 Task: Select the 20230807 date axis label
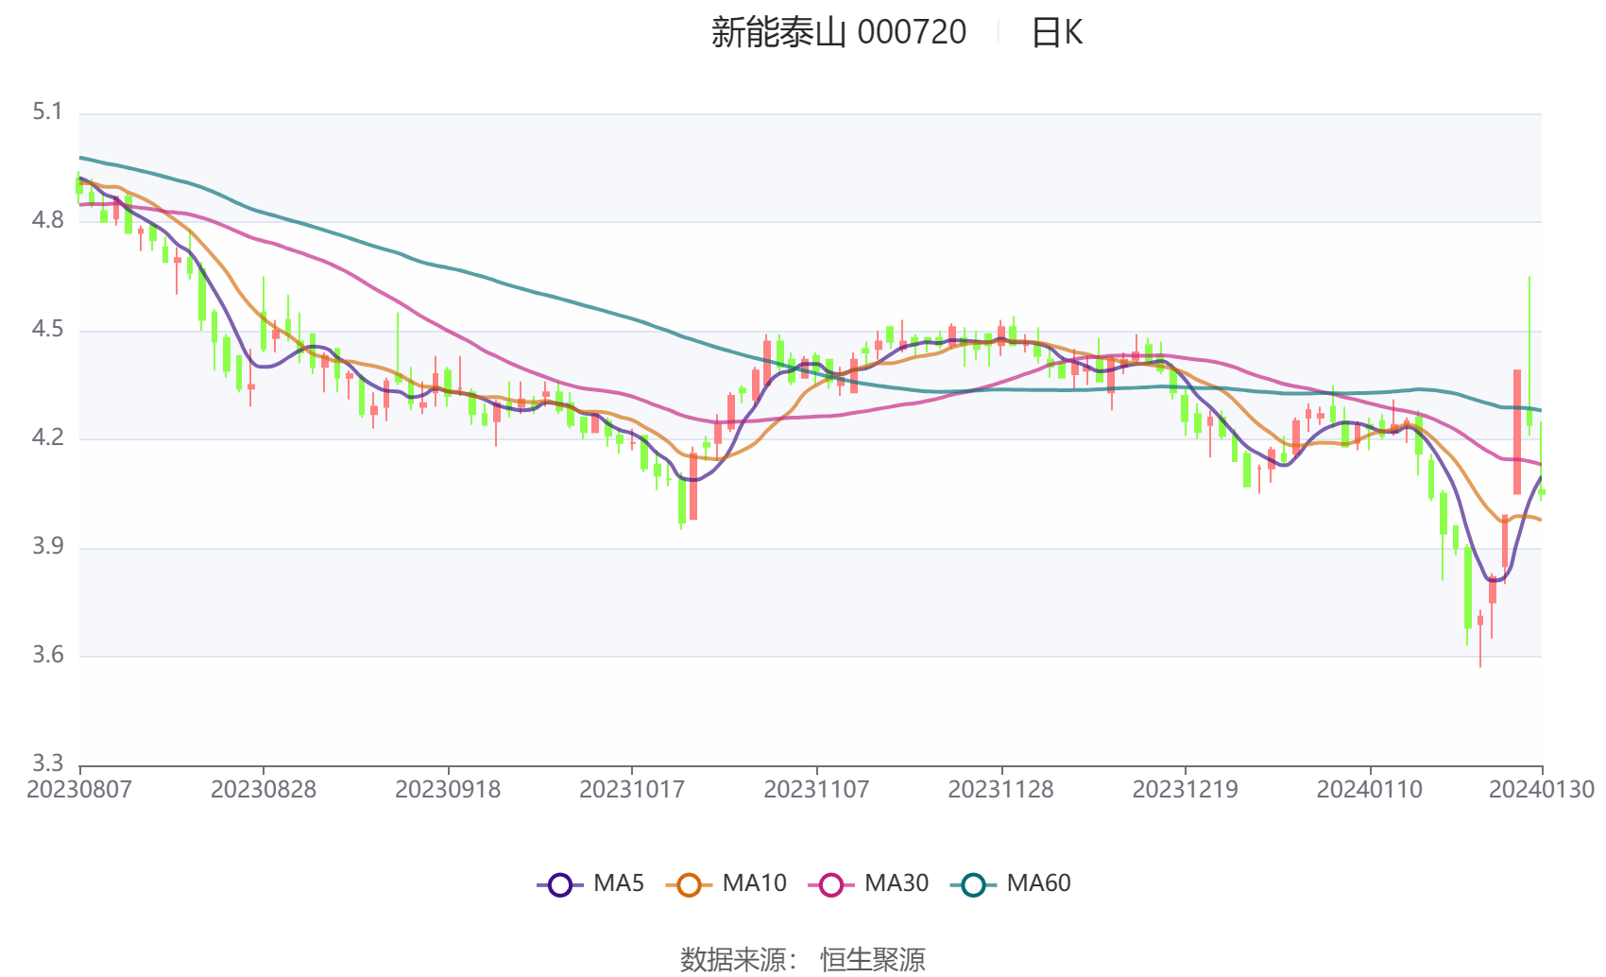(x=79, y=789)
